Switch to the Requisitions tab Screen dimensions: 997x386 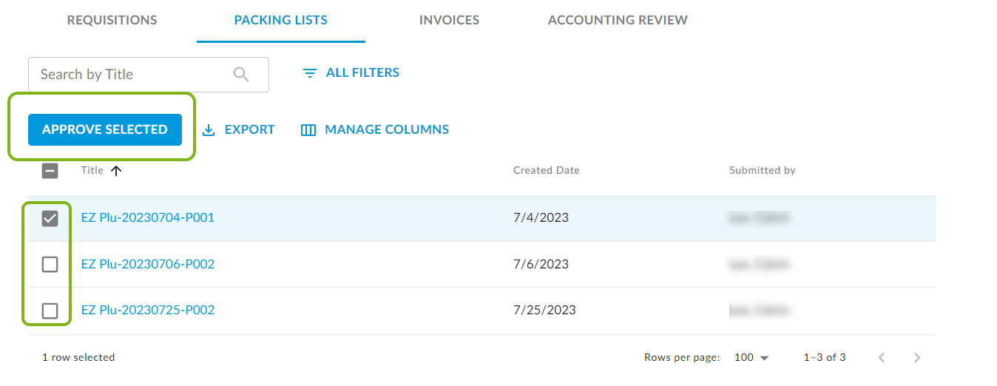112,21
